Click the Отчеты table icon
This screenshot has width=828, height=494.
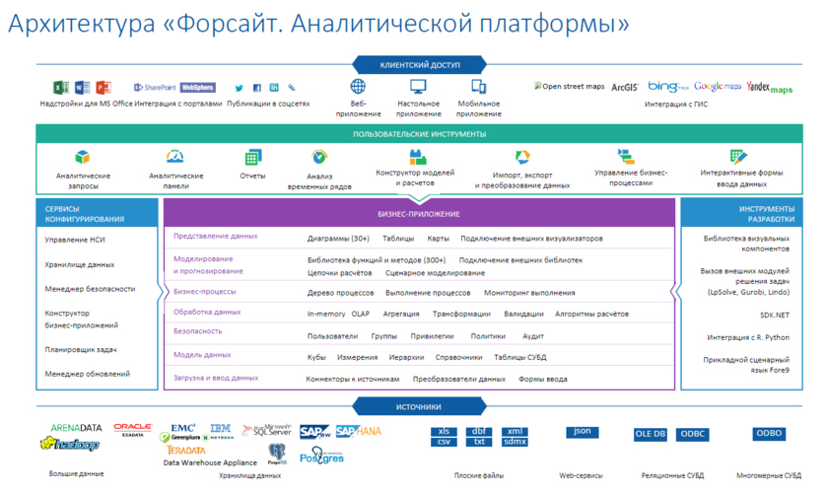pyautogui.click(x=252, y=158)
